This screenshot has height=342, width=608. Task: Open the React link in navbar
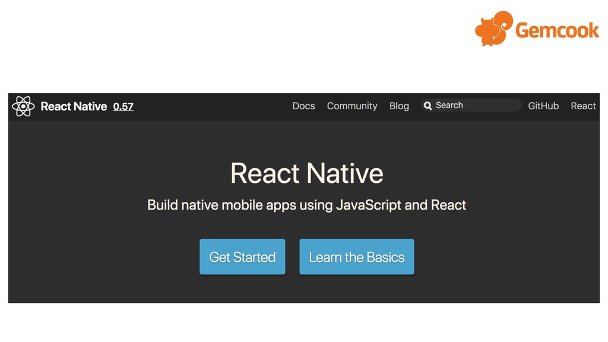click(x=583, y=106)
